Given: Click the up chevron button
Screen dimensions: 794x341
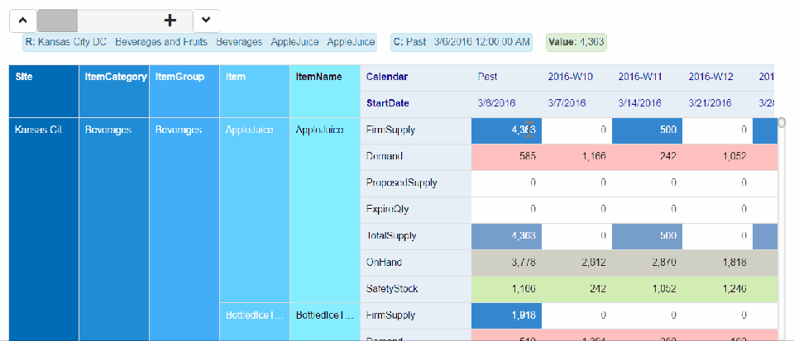Looking at the screenshot, I should point(22,19).
